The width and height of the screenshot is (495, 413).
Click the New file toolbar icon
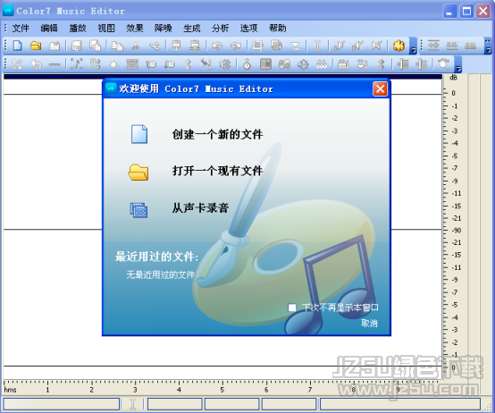[17, 46]
